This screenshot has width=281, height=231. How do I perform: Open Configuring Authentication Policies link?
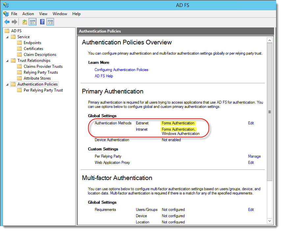pos(121,70)
